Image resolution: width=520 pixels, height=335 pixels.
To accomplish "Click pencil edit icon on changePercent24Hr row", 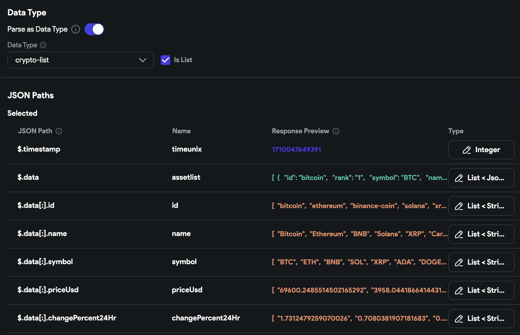I will [x=459, y=319].
